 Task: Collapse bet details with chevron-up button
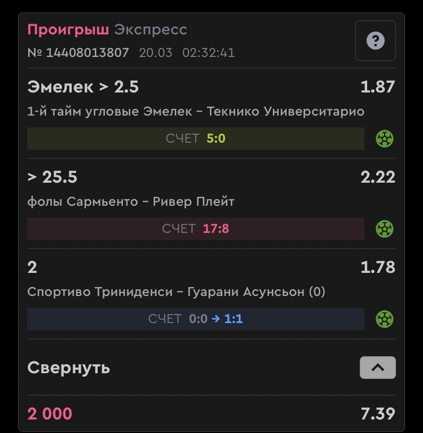377,368
